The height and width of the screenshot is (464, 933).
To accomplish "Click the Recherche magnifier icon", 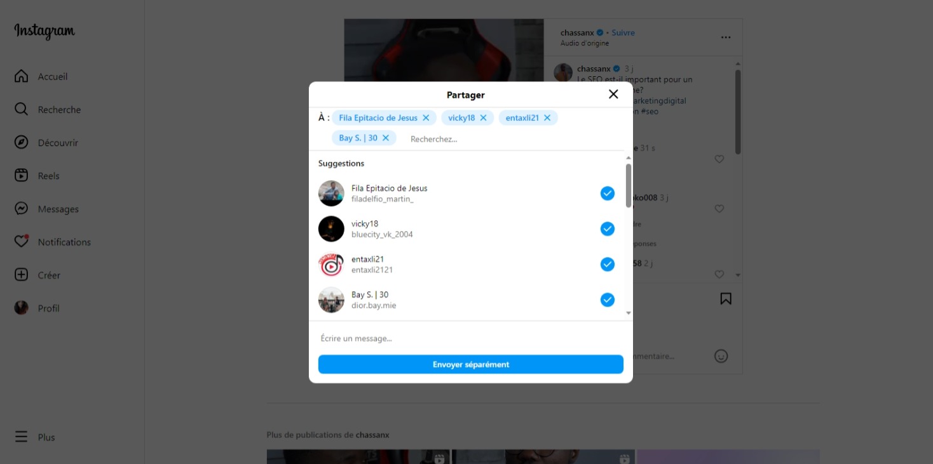I will click(x=22, y=109).
